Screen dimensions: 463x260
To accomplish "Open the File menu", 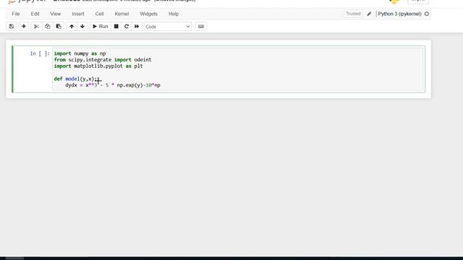I will (16, 14).
